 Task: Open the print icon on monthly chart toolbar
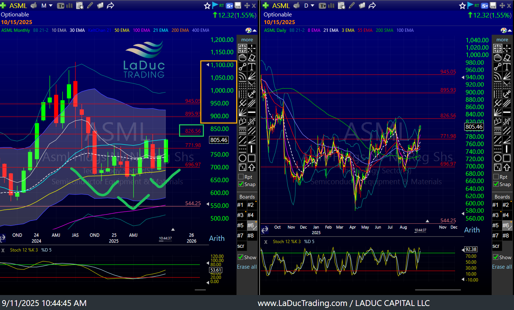click(34, 5)
